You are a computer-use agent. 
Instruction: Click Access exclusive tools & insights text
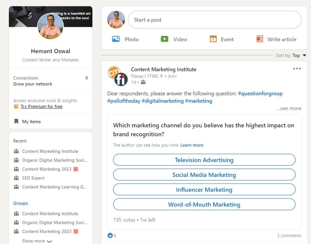pyautogui.click(x=45, y=100)
